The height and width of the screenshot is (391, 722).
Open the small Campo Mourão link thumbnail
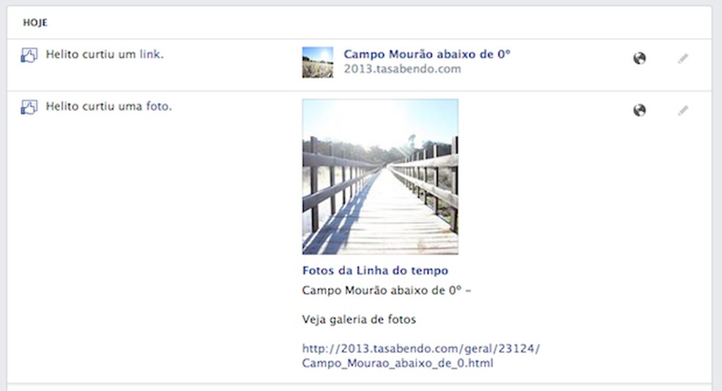(318, 62)
